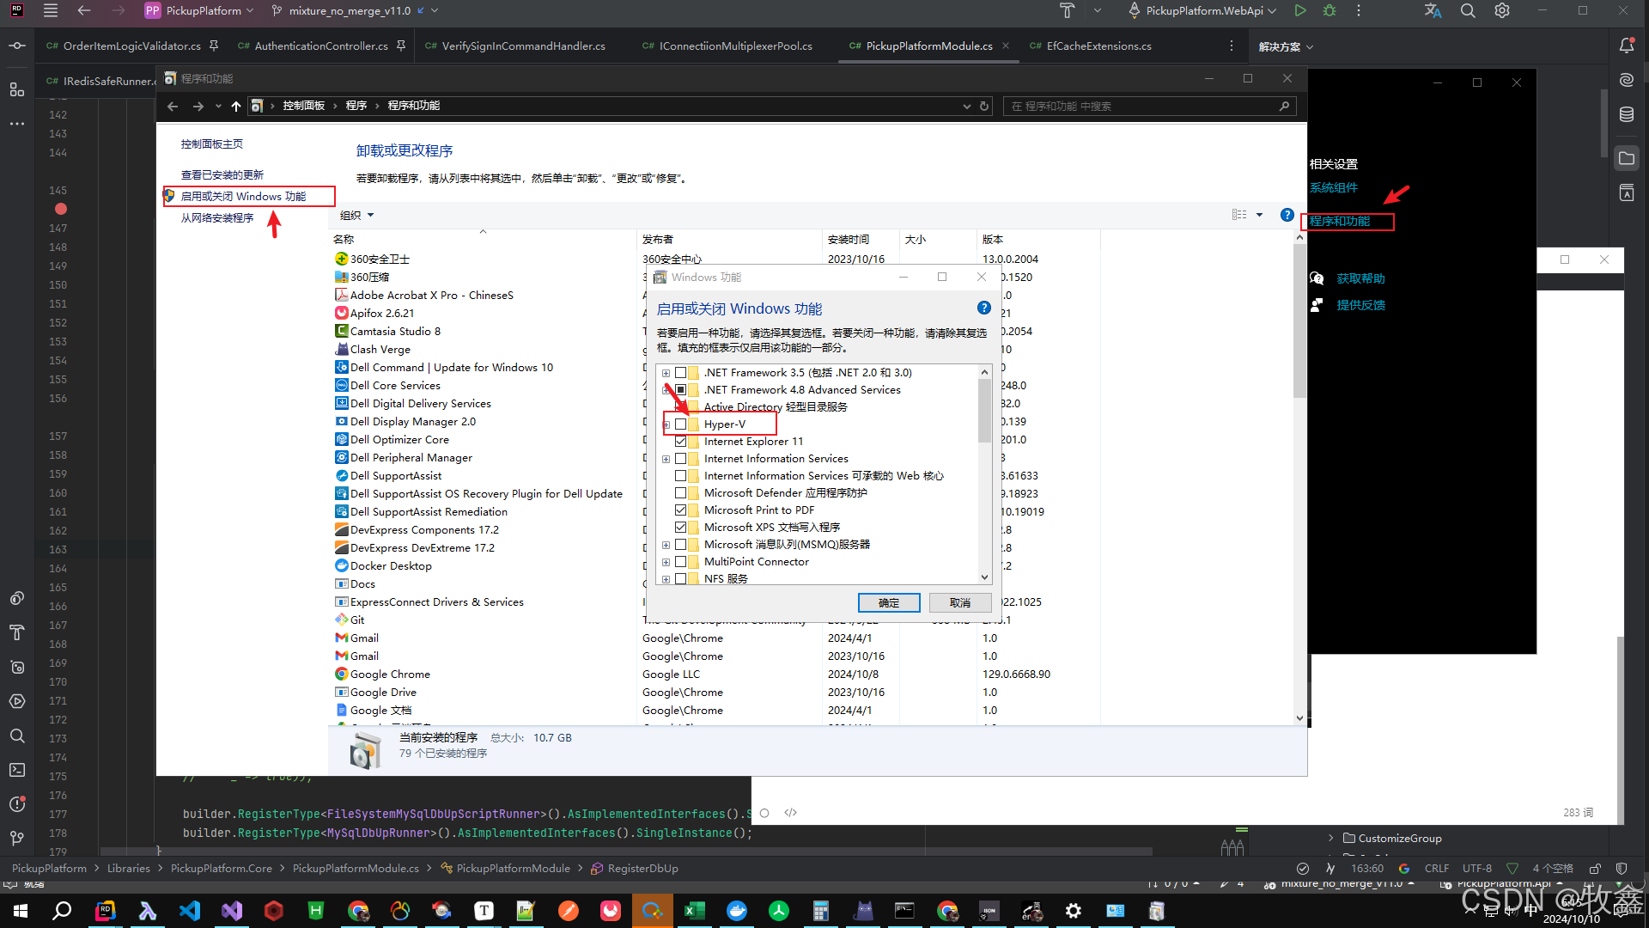Check the Hyper-V checkbox
Screen dimensions: 1649x928
pyautogui.click(x=681, y=424)
